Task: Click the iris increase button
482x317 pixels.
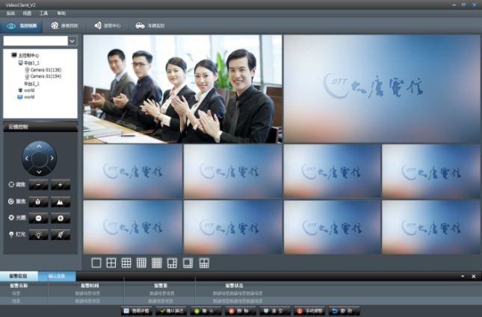Action: pos(61,218)
